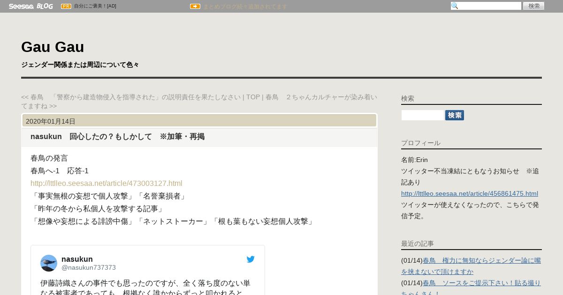This screenshot has width=563, height=295.
Task: Click the blue sidebar 検索 button
Action: [x=455, y=115]
